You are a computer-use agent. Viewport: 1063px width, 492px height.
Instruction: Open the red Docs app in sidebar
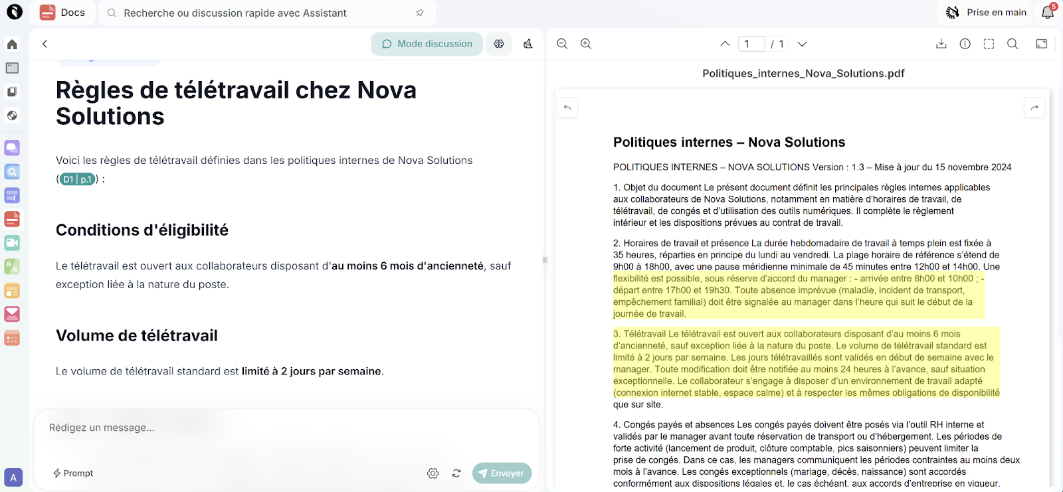pyautogui.click(x=12, y=219)
